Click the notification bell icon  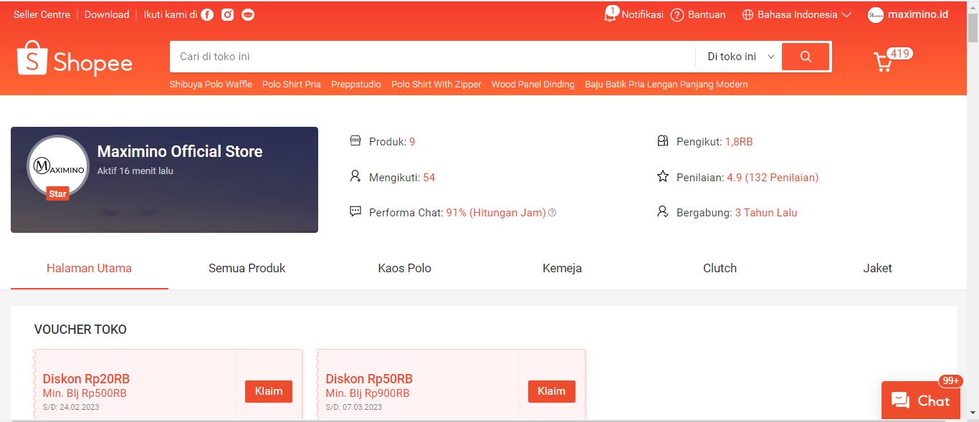610,15
